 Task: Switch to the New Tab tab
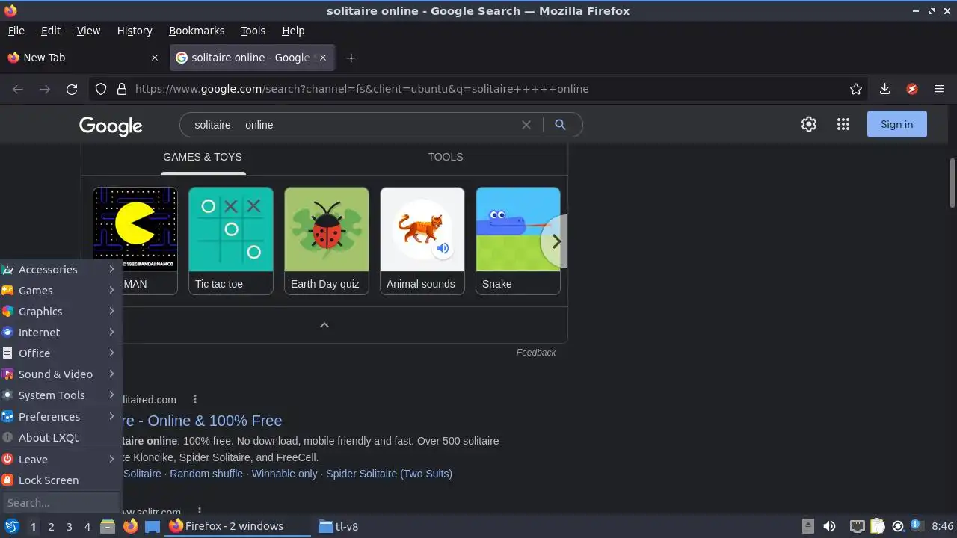[x=82, y=58]
